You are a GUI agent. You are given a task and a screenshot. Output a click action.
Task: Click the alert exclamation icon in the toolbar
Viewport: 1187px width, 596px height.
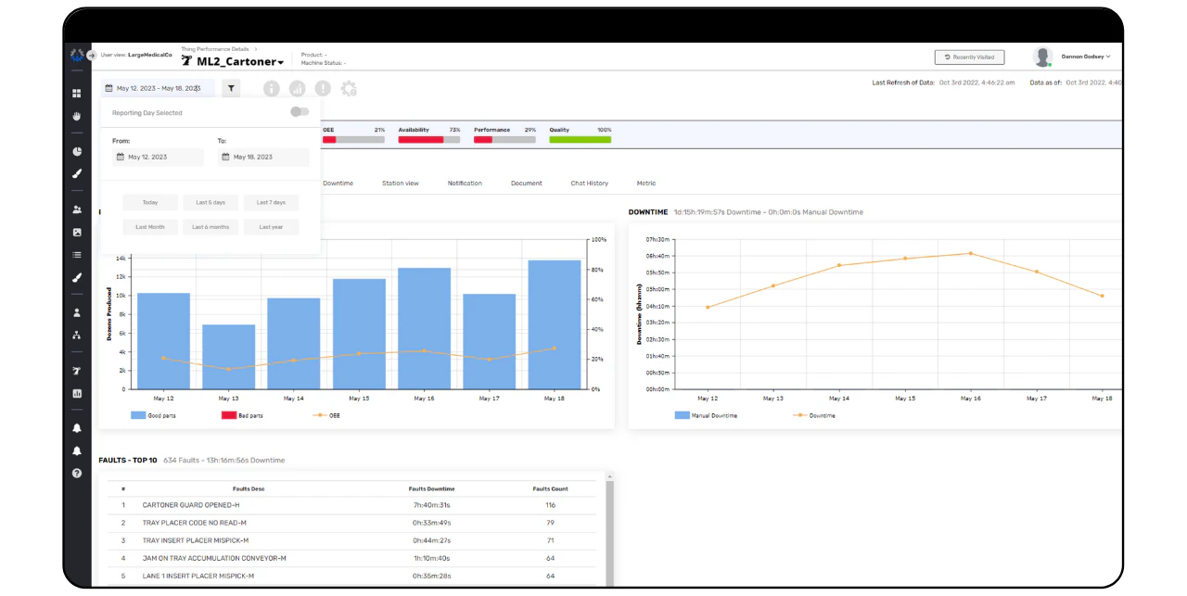[x=323, y=88]
